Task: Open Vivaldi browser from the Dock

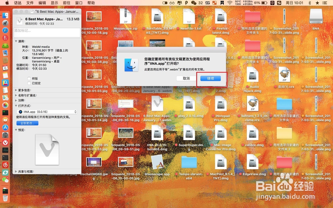Action: (x=5, y=142)
